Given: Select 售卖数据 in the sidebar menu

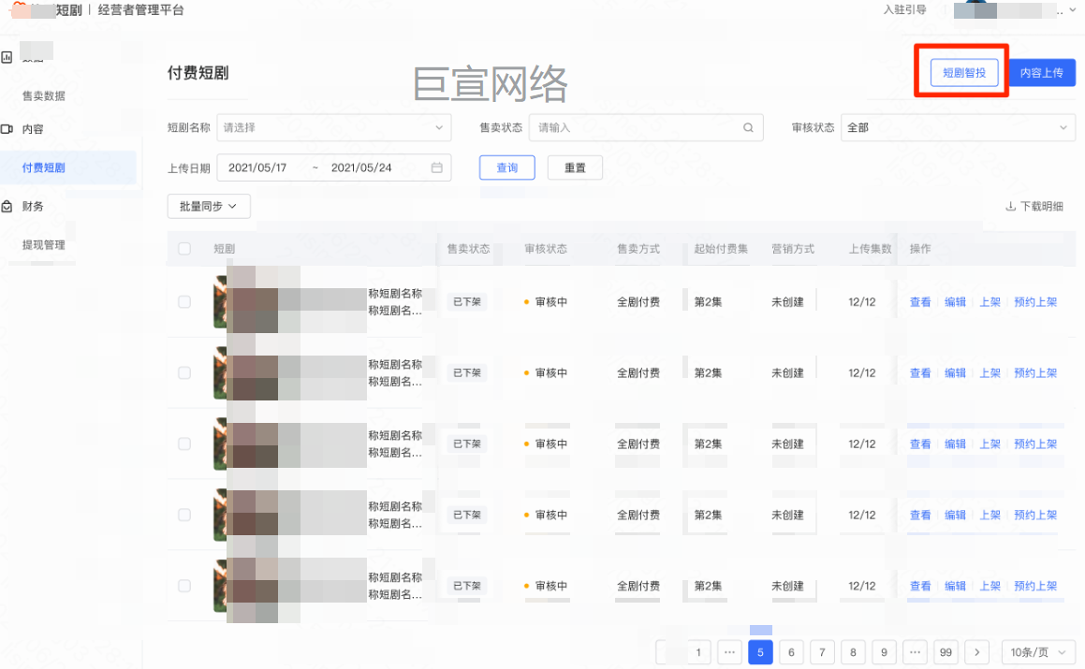Looking at the screenshot, I should point(42,94).
